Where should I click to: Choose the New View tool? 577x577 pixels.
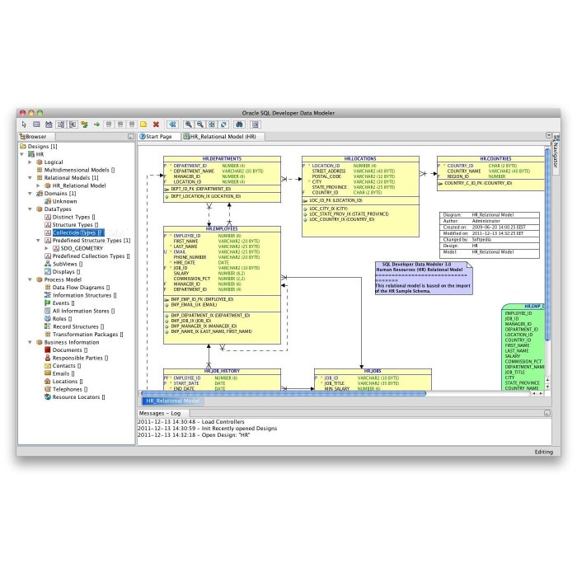[49, 124]
